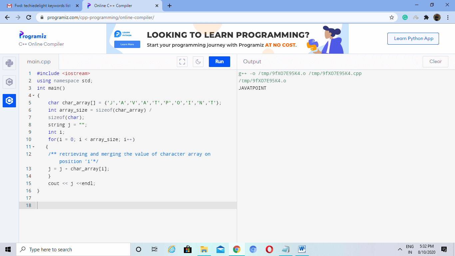
Task: Click the Run button
Action: 219,61
